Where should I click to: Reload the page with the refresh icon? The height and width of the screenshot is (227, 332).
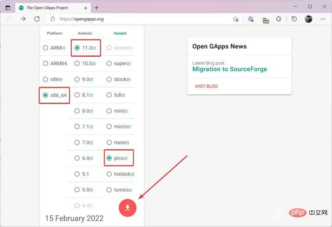pos(37,19)
